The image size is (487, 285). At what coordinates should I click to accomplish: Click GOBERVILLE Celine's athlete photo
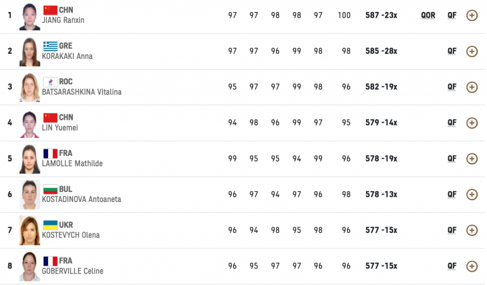click(29, 266)
